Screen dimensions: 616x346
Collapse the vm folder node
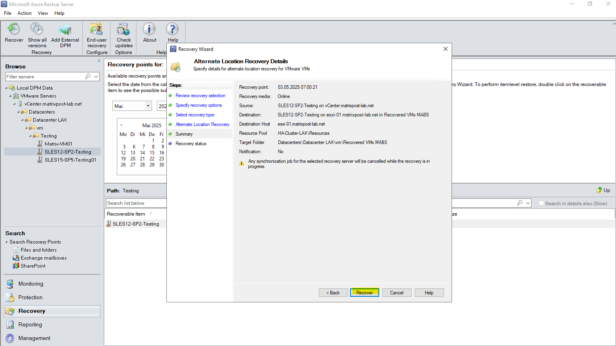point(26,128)
